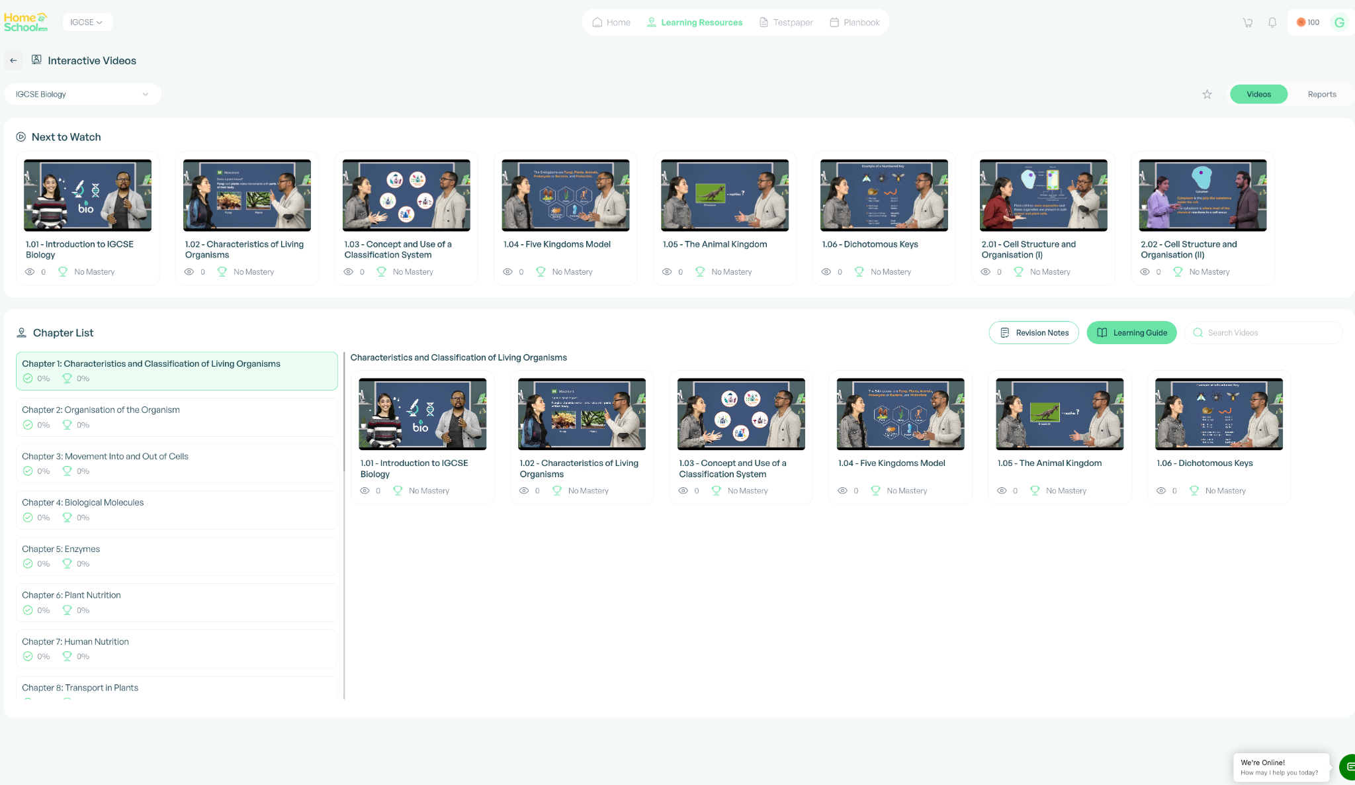Mark subject as favorite with star icon
Image resolution: width=1355 pixels, height=785 pixels.
pyautogui.click(x=1207, y=95)
